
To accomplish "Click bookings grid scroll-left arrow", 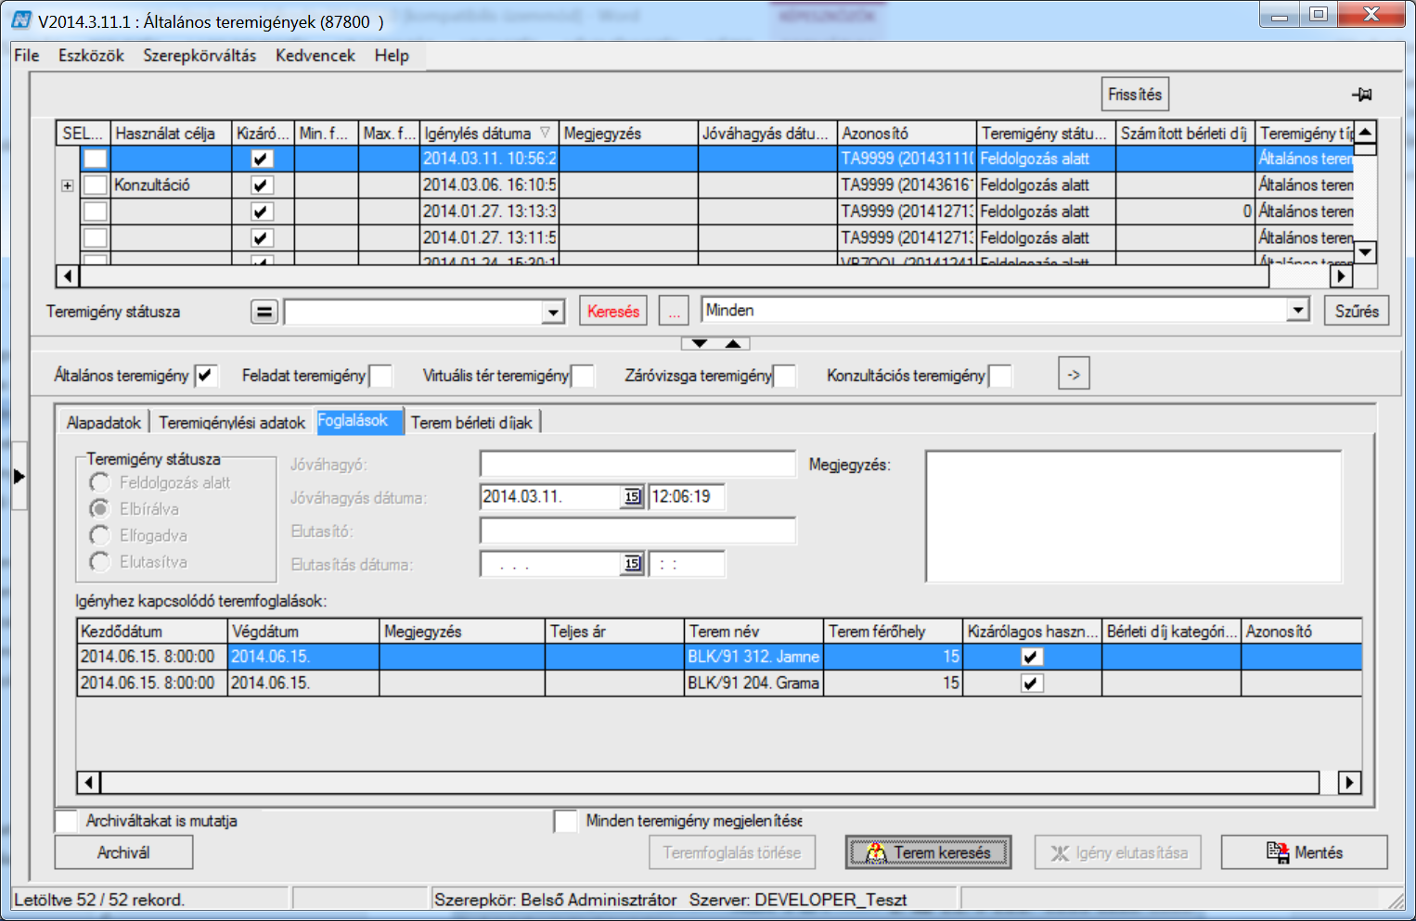I will point(88,783).
